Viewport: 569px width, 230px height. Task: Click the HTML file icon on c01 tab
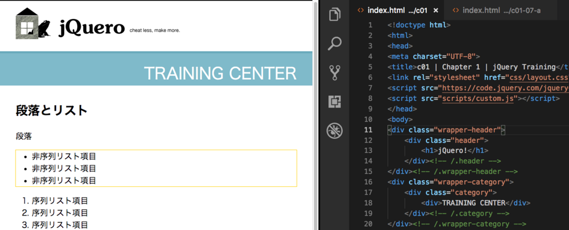click(x=360, y=10)
